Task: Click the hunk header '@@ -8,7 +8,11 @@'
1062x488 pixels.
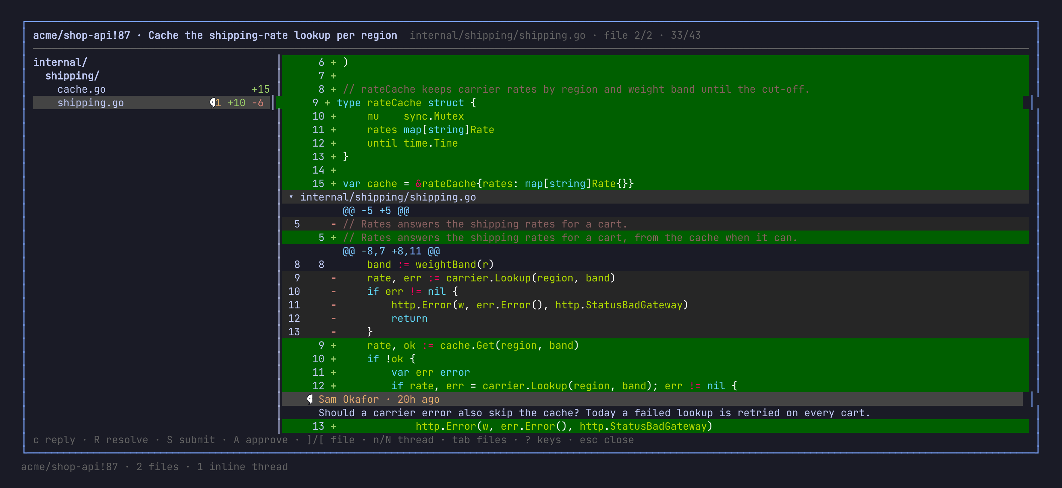Action: pyautogui.click(x=391, y=251)
